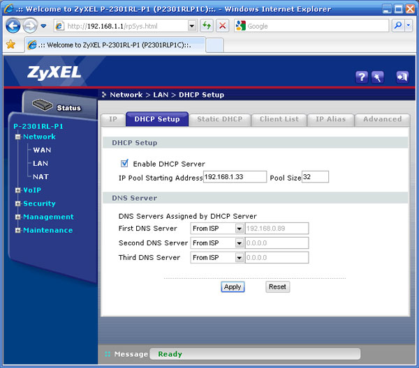Screen dimensions: 419x368
Task: Open the WAN link in sidebar
Action: pyautogui.click(x=42, y=150)
